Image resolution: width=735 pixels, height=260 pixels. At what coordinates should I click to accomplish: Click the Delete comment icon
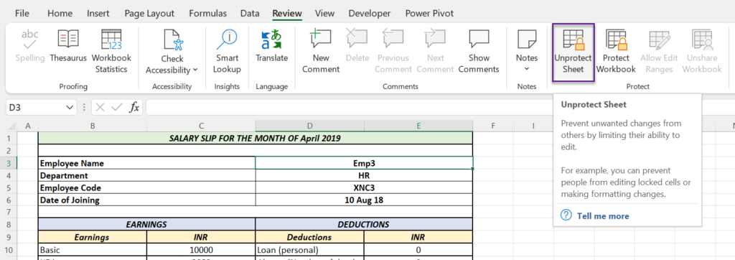click(x=357, y=39)
